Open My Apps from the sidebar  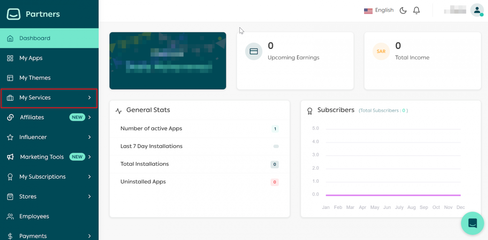31,58
